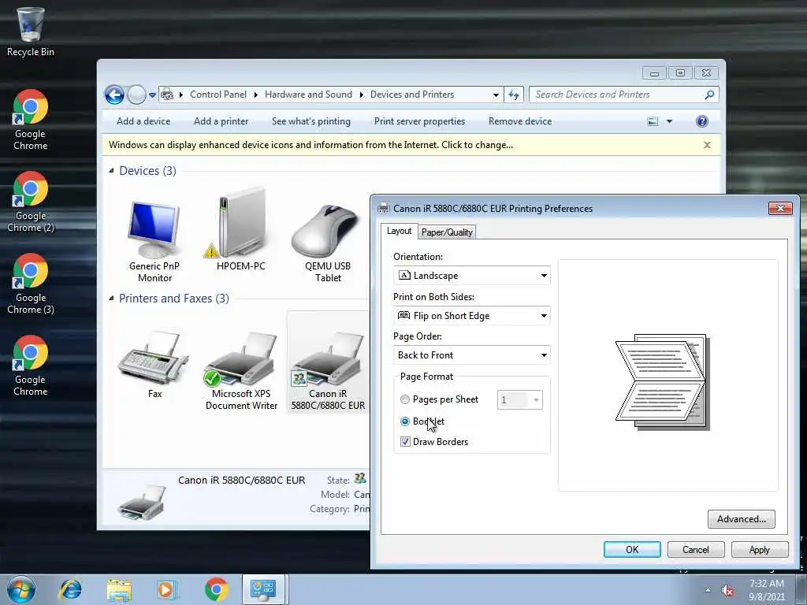
Task: Select the QEMU USB Tablet device icon
Action: (327, 243)
